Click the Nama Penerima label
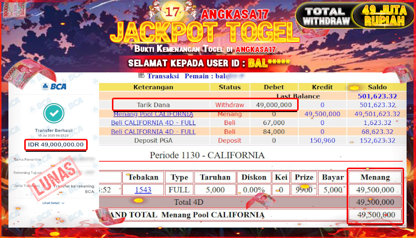 pos(27,159)
